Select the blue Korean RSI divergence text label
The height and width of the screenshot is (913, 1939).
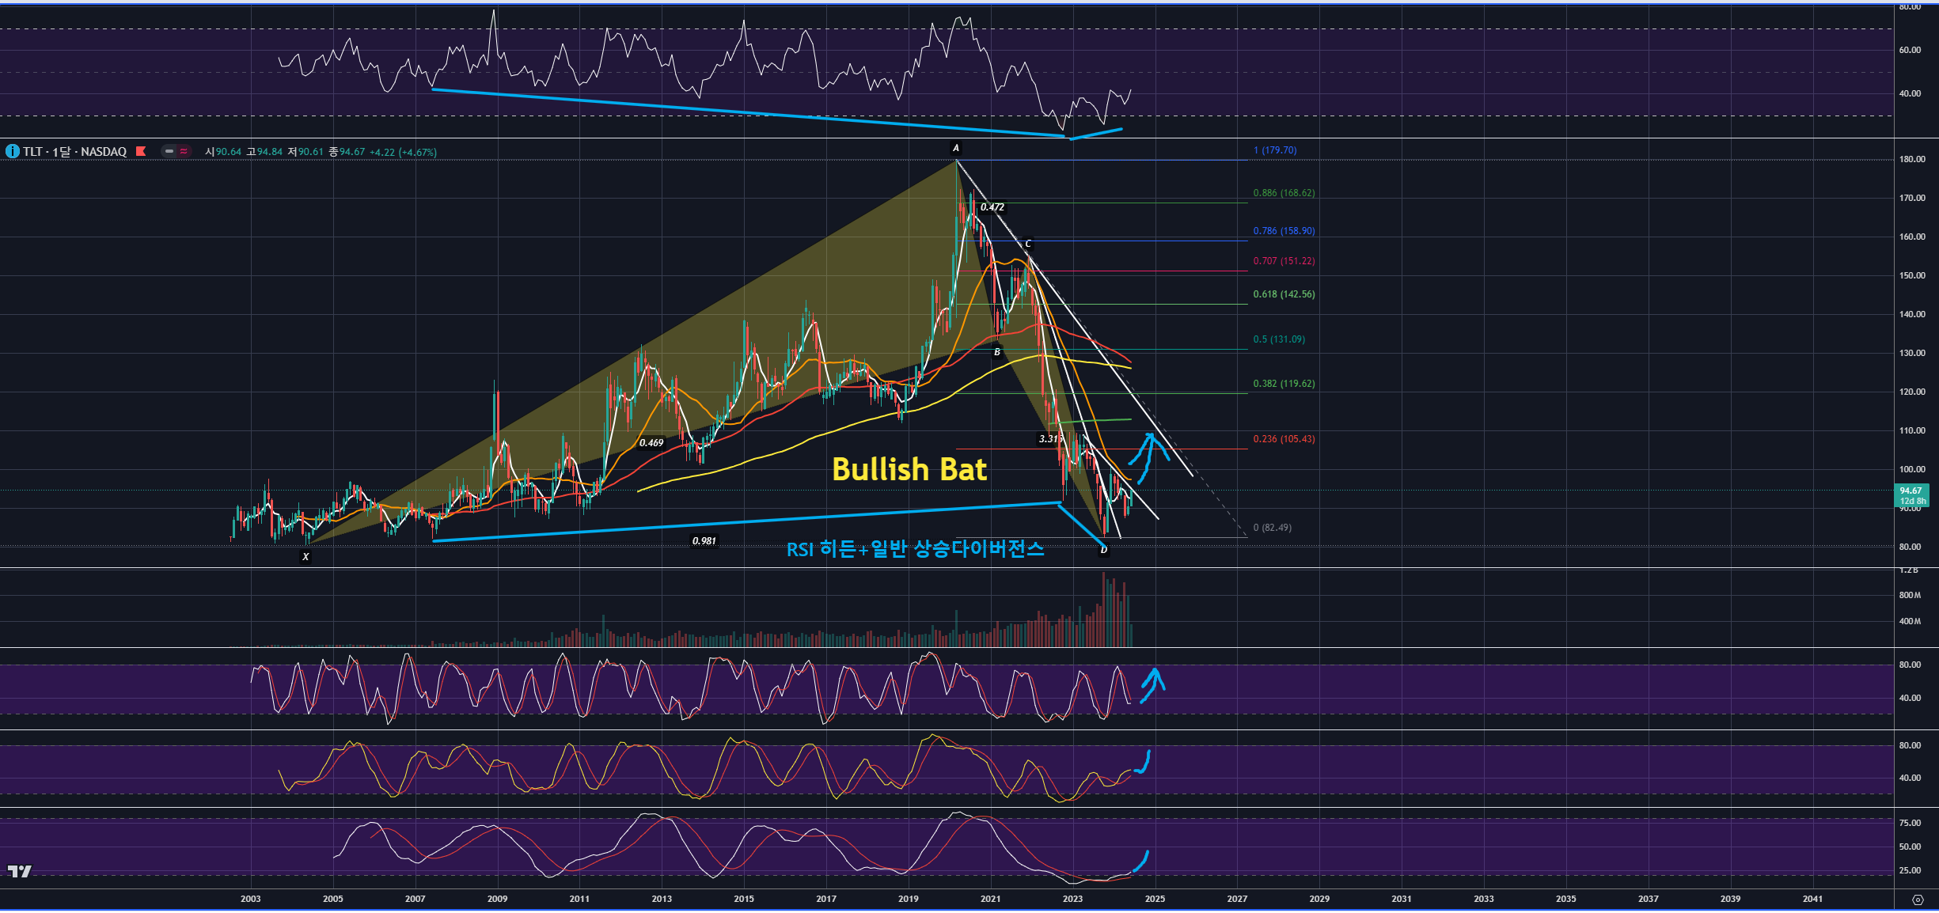(915, 549)
